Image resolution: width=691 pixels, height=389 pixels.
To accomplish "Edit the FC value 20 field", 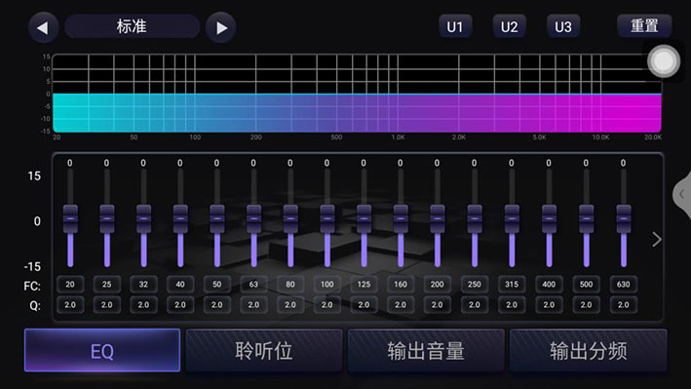I will [70, 285].
